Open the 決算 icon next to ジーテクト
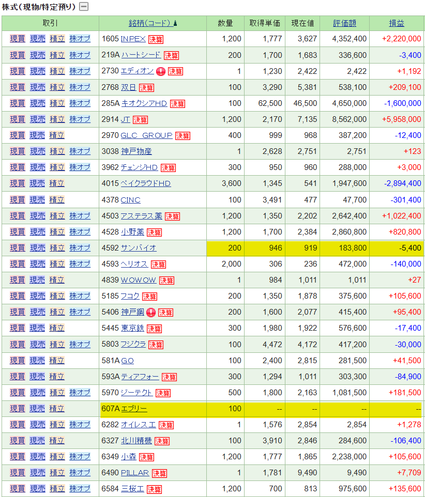The height and width of the screenshot is (497, 425). point(163,393)
